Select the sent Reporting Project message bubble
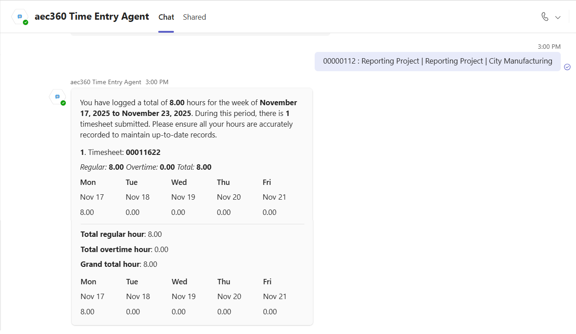This screenshot has width=576, height=334. (x=437, y=61)
